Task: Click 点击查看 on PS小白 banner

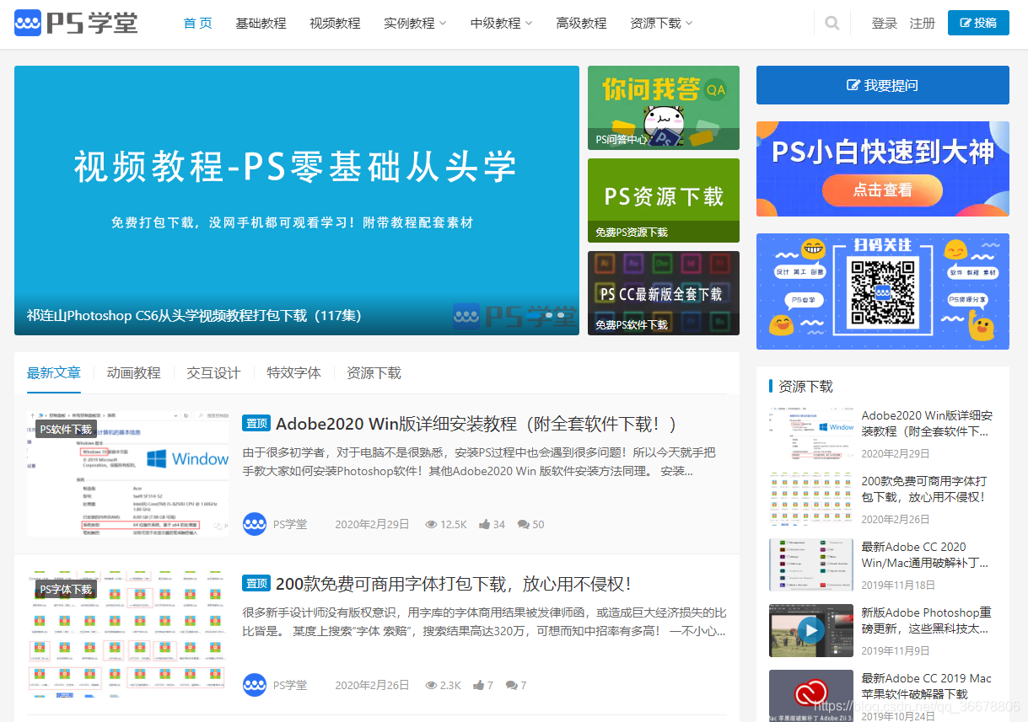Action: [882, 190]
